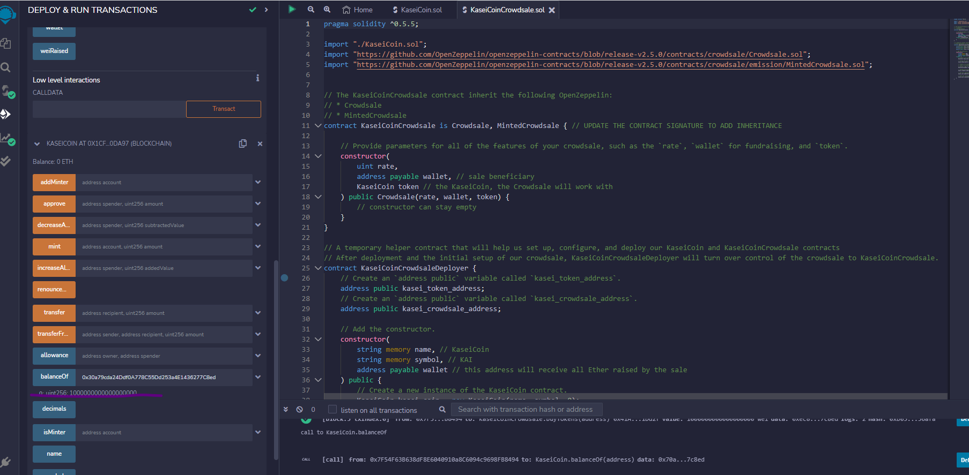Image resolution: width=969 pixels, height=475 pixels.
Task: Run the transfer function button
Action: pyautogui.click(x=54, y=313)
